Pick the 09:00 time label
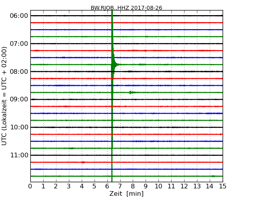 [19, 99]
